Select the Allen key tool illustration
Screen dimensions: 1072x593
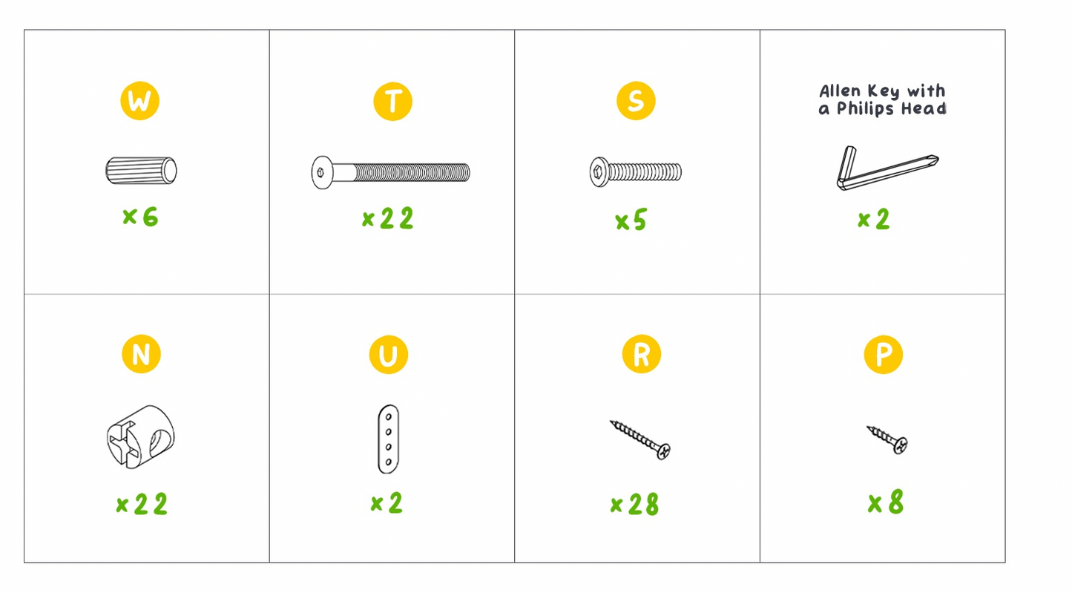click(x=887, y=168)
